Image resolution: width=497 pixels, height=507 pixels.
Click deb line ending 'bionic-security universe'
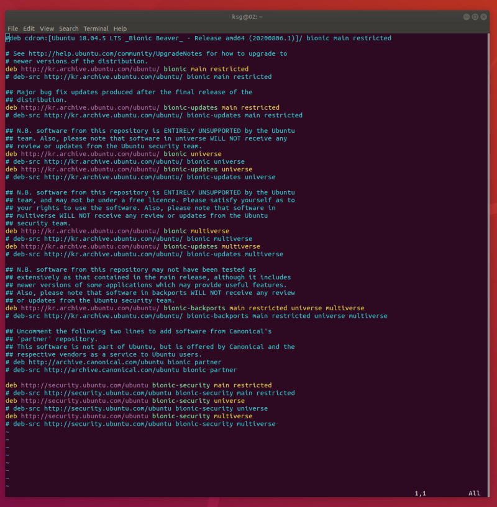point(125,401)
